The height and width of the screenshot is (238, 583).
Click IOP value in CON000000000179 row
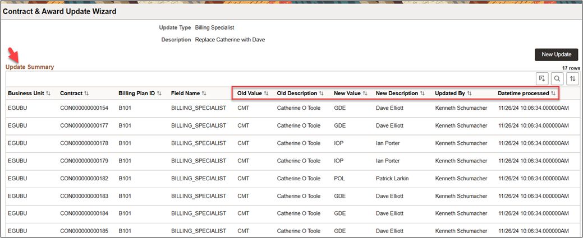(339, 161)
